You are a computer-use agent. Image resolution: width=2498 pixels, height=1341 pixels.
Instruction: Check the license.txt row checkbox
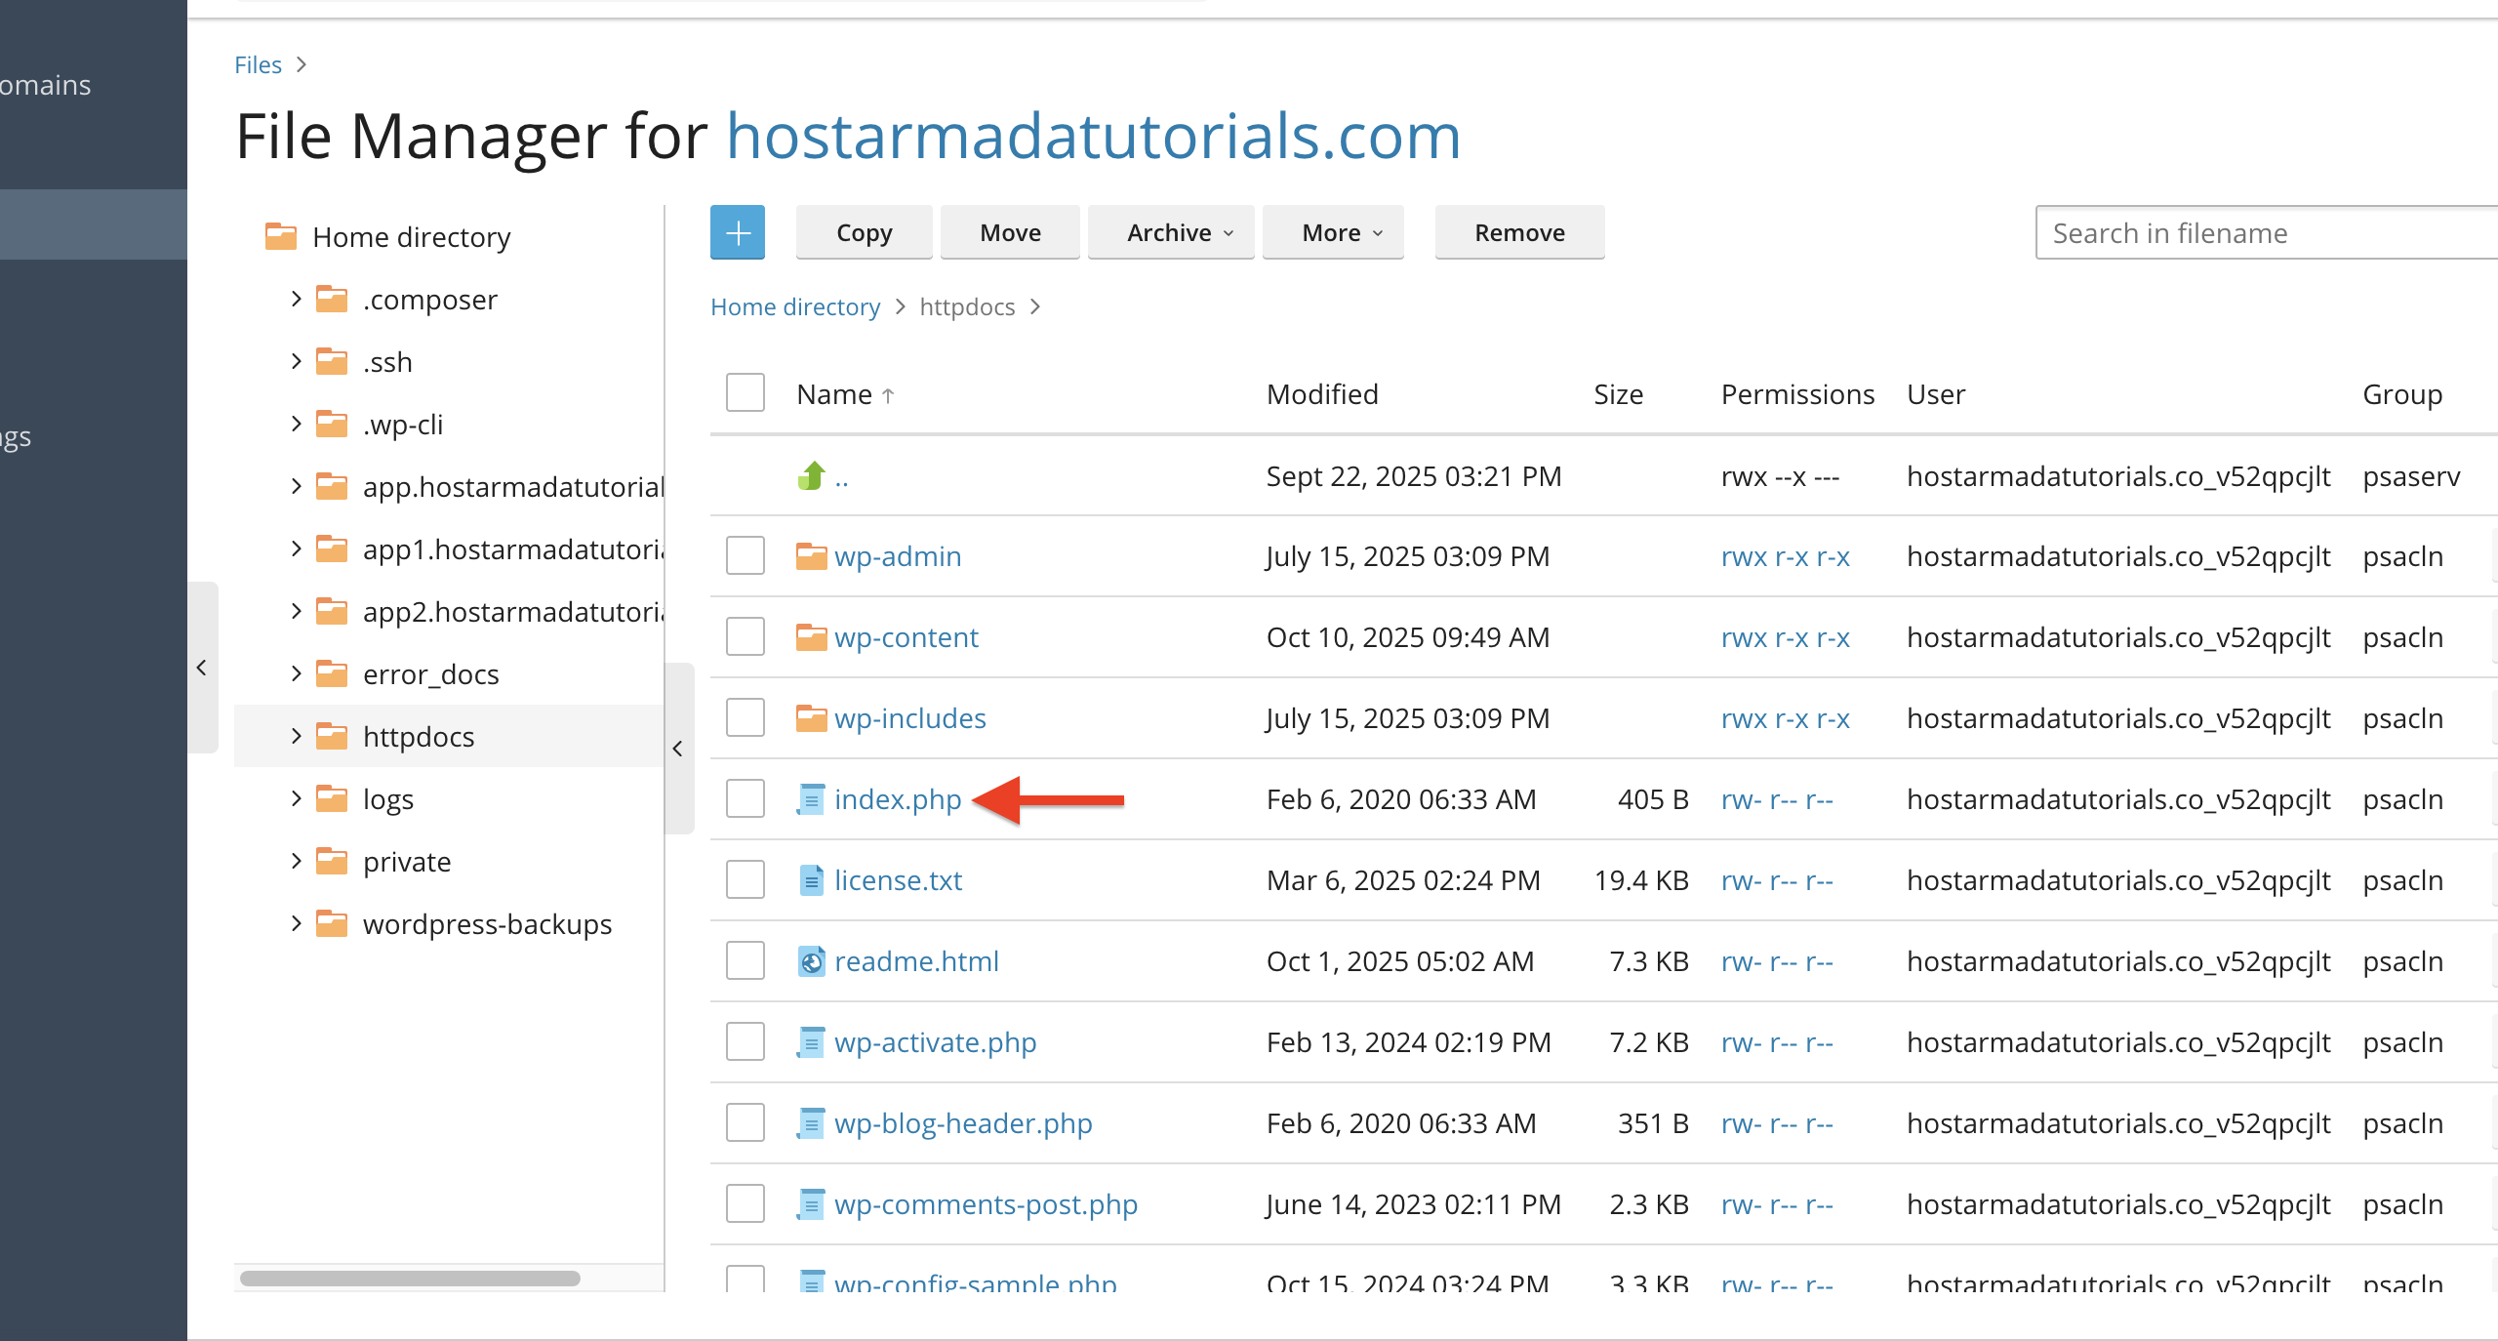click(x=745, y=879)
